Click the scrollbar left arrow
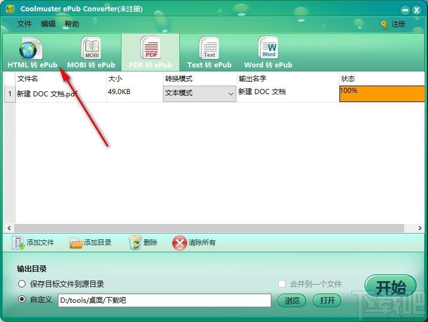This screenshot has height=322, width=428. pos(9,228)
